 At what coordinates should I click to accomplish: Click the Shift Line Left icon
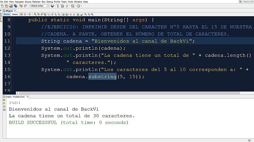[x=63, y=14]
